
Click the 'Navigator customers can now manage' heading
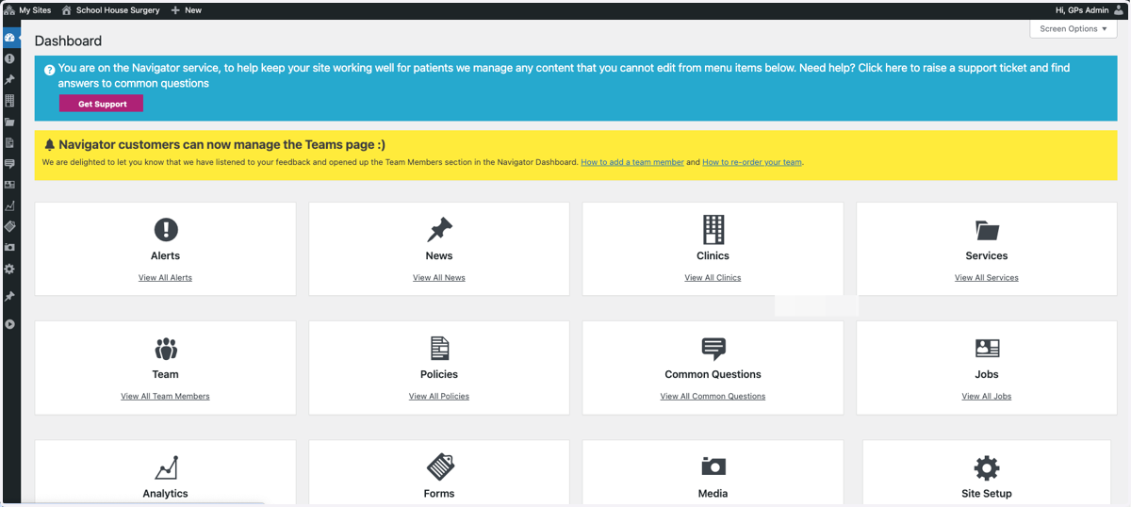click(222, 145)
